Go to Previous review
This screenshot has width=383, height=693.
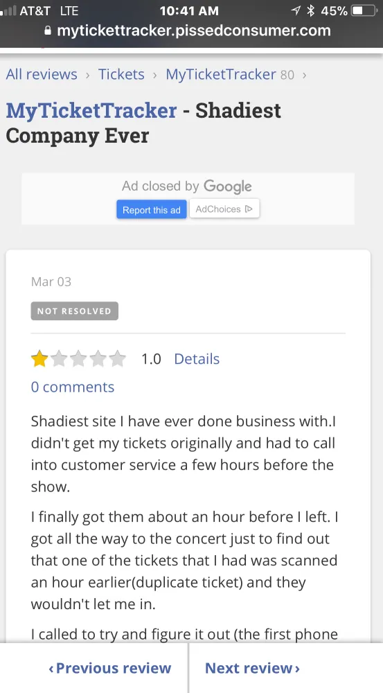[109, 668]
